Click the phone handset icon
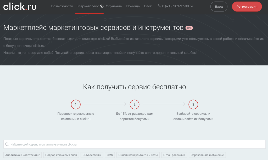This screenshot has height=160, width=268. coord(159,6)
